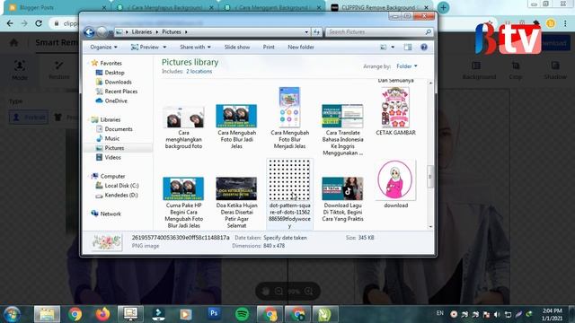Open Desktop in the navigation pane
Image resolution: width=575 pixels, height=323 pixels.
pos(114,73)
